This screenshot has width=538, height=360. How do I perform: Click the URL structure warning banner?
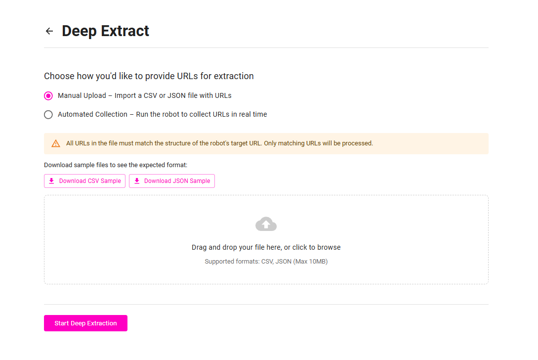[x=266, y=143]
